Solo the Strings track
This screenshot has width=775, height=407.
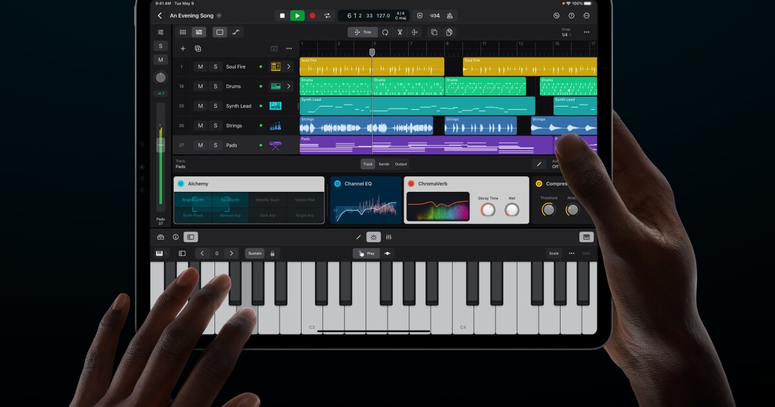tap(216, 125)
